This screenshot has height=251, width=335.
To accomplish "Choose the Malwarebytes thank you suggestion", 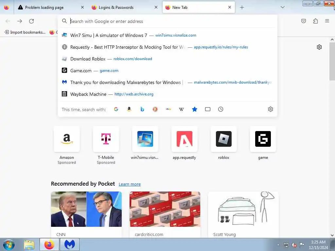I will pos(168,82).
